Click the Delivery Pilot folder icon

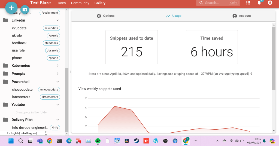(5, 120)
